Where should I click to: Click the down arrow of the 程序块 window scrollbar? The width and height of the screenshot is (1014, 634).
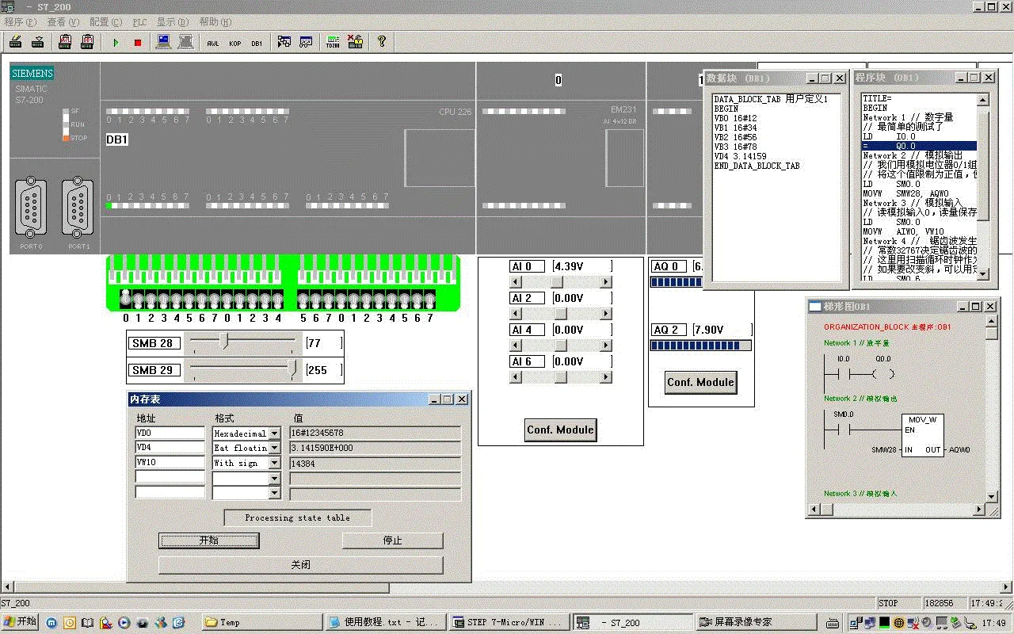(x=982, y=274)
